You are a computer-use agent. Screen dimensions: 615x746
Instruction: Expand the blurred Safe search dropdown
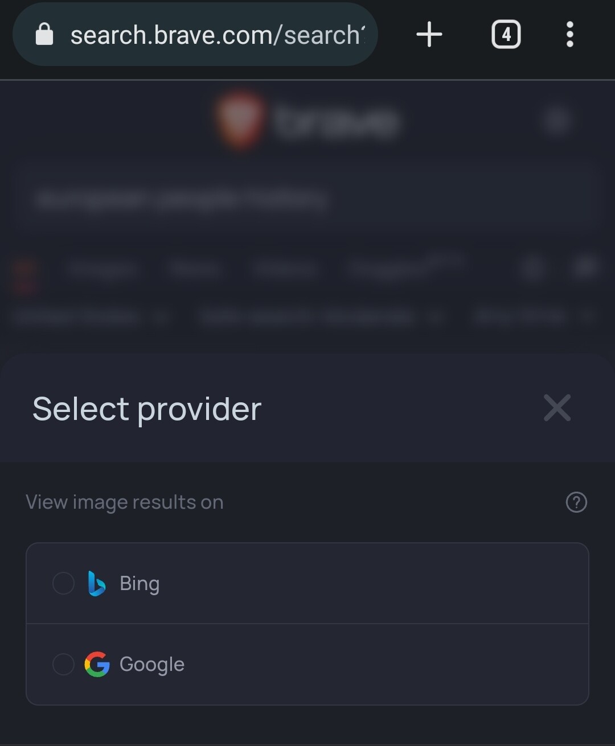pyautogui.click(x=319, y=316)
